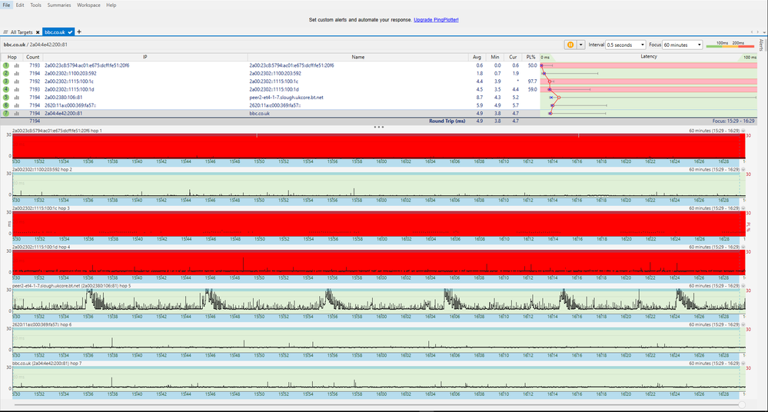
Task: Open the Alerts side panel
Action: pyautogui.click(x=761, y=45)
